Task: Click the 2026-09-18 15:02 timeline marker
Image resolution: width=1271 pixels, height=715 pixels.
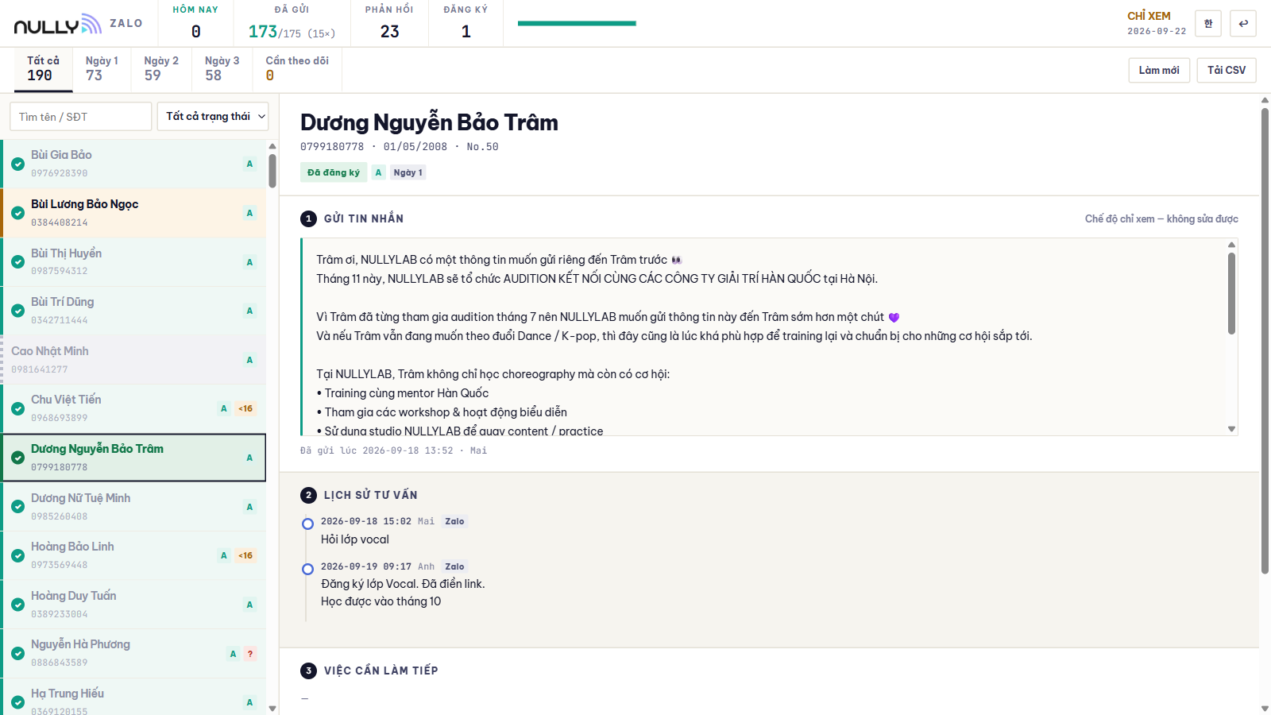Action: [x=307, y=524]
